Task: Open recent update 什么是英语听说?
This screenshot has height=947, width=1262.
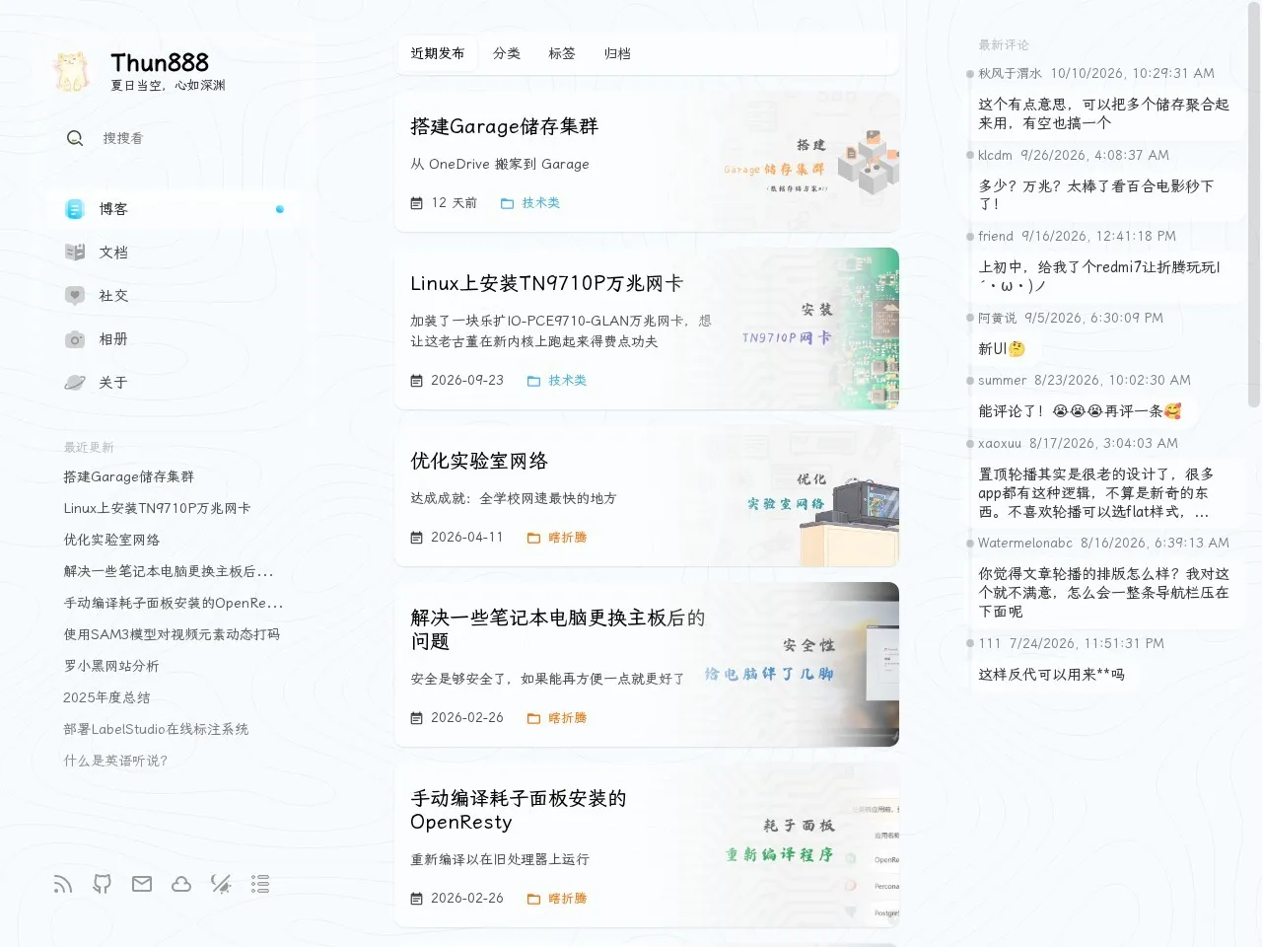Action: [x=115, y=761]
